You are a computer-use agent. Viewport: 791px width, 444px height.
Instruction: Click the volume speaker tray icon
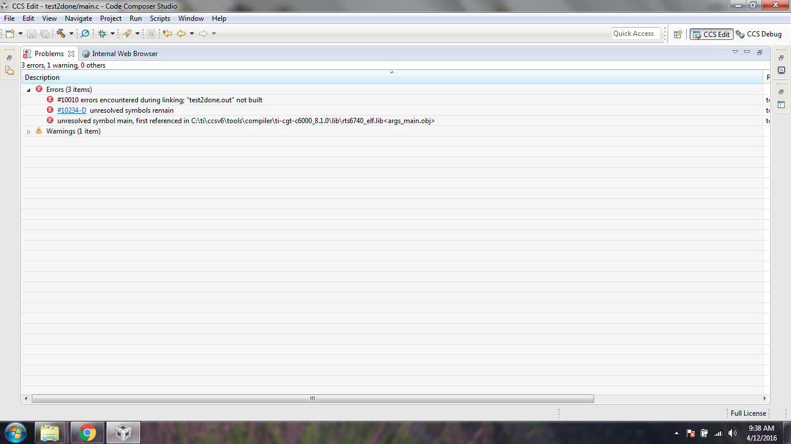click(x=733, y=433)
